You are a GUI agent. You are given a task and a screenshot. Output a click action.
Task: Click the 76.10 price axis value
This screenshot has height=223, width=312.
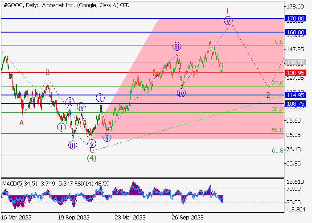click(293, 149)
